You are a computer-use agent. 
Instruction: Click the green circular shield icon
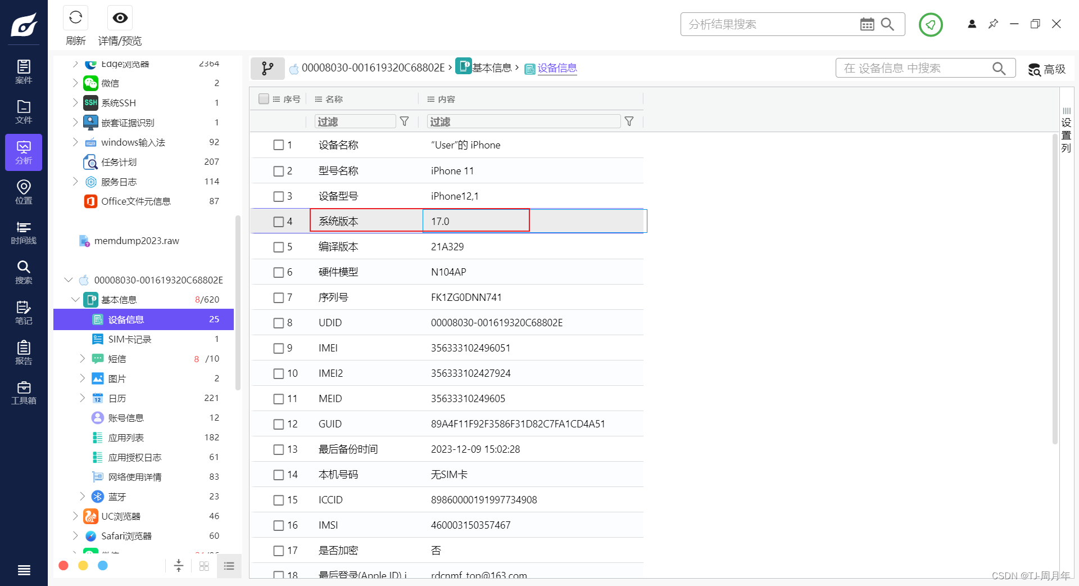click(931, 25)
